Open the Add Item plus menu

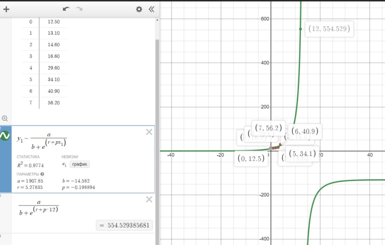6,9
